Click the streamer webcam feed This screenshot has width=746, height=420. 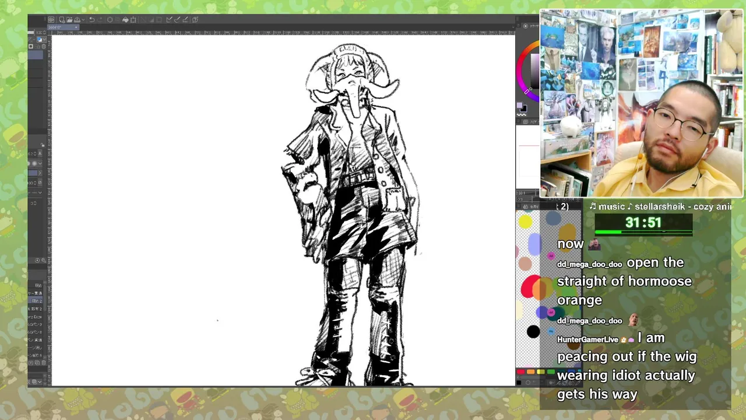click(642, 104)
